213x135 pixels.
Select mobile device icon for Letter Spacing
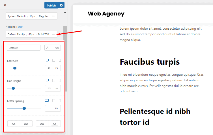(x=60, y=101)
